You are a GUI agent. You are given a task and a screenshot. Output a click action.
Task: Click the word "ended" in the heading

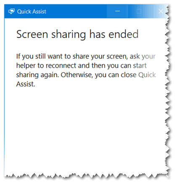click(x=124, y=34)
